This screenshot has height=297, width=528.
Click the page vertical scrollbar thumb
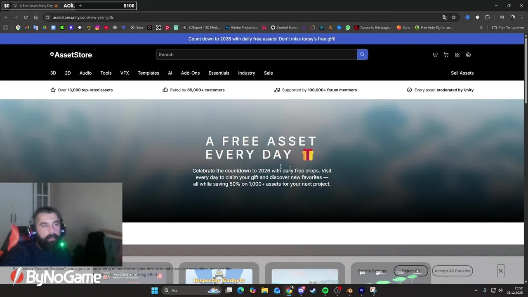point(526,70)
